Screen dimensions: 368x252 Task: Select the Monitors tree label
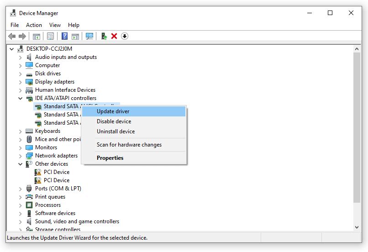pyautogui.click(x=46, y=147)
